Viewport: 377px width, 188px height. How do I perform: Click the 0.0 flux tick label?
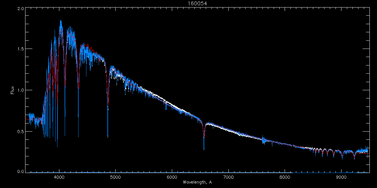(20, 172)
